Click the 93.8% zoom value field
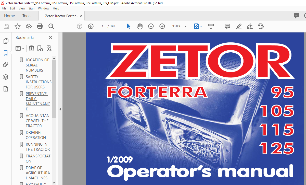306x185 pixels. tap(176, 26)
